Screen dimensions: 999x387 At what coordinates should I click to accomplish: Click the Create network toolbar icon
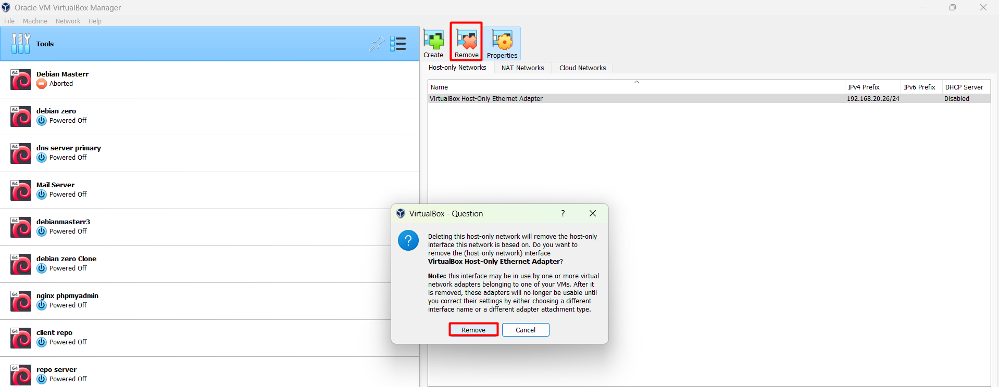coord(433,40)
